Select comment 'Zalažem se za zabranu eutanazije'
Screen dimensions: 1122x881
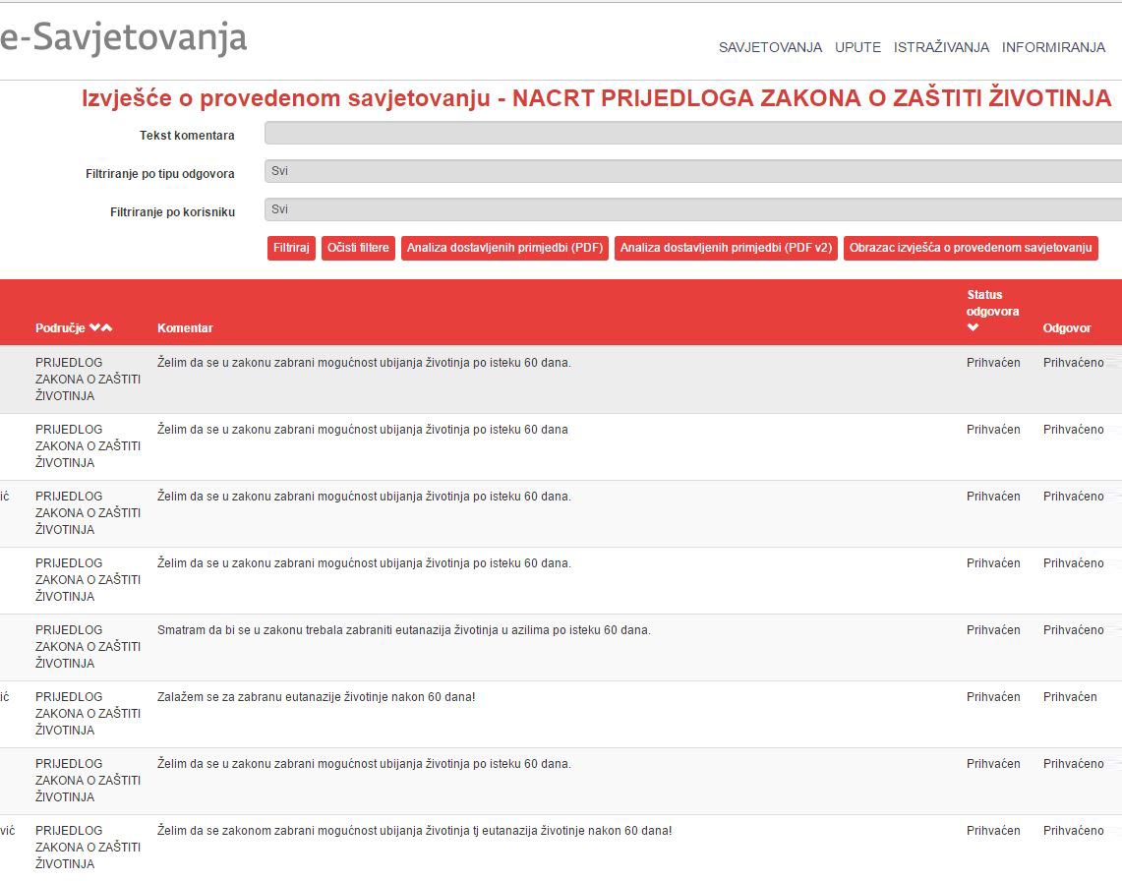pos(317,697)
